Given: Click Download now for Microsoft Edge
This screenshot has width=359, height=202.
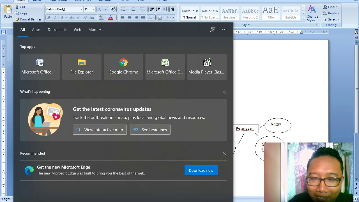Looking at the screenshot, I should pyautogui.click(x=201, y=170).
